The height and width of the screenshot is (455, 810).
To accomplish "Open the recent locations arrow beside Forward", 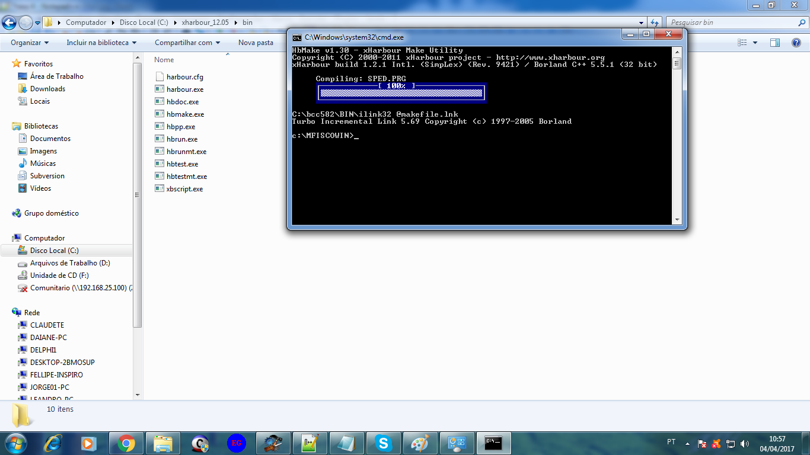I will tap(37, 23).
